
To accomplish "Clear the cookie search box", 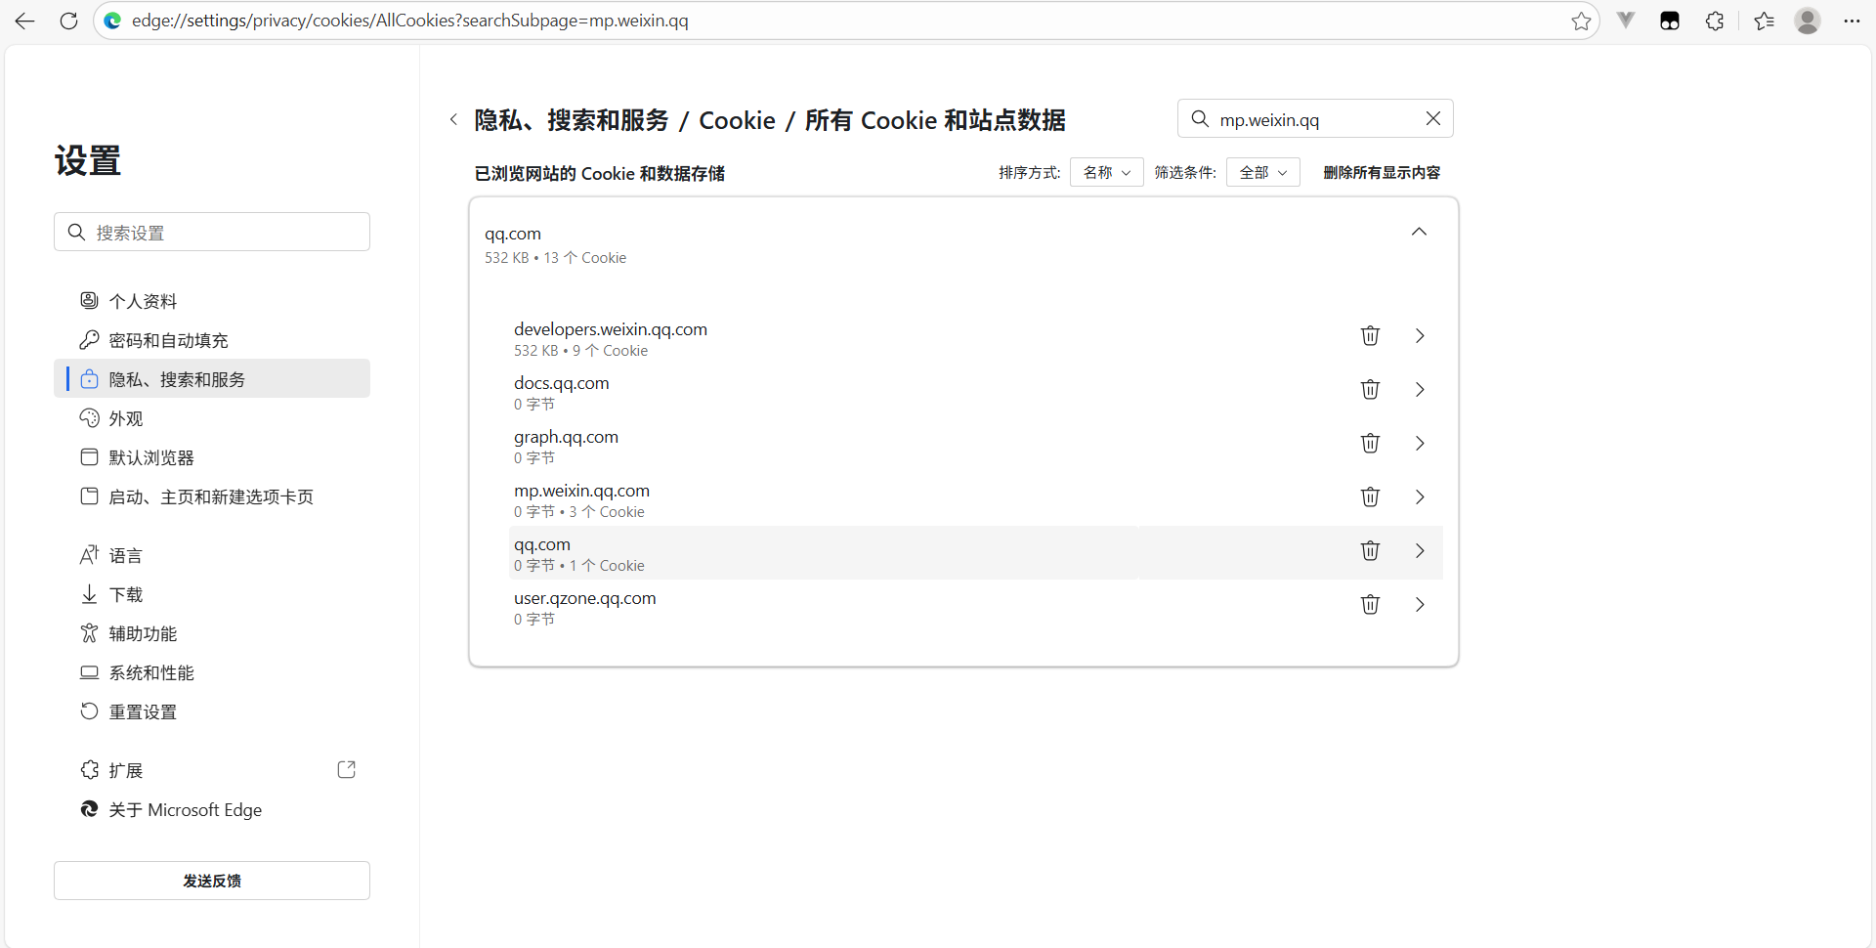I will 1432,118.
